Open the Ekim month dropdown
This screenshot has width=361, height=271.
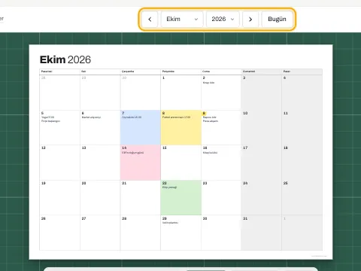point(182,19)
